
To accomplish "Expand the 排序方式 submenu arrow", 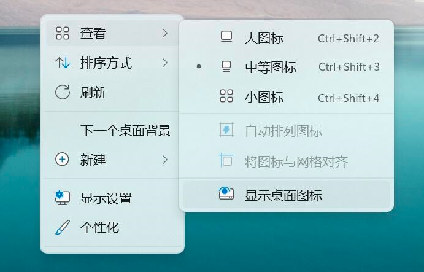I will click(165, 63).
